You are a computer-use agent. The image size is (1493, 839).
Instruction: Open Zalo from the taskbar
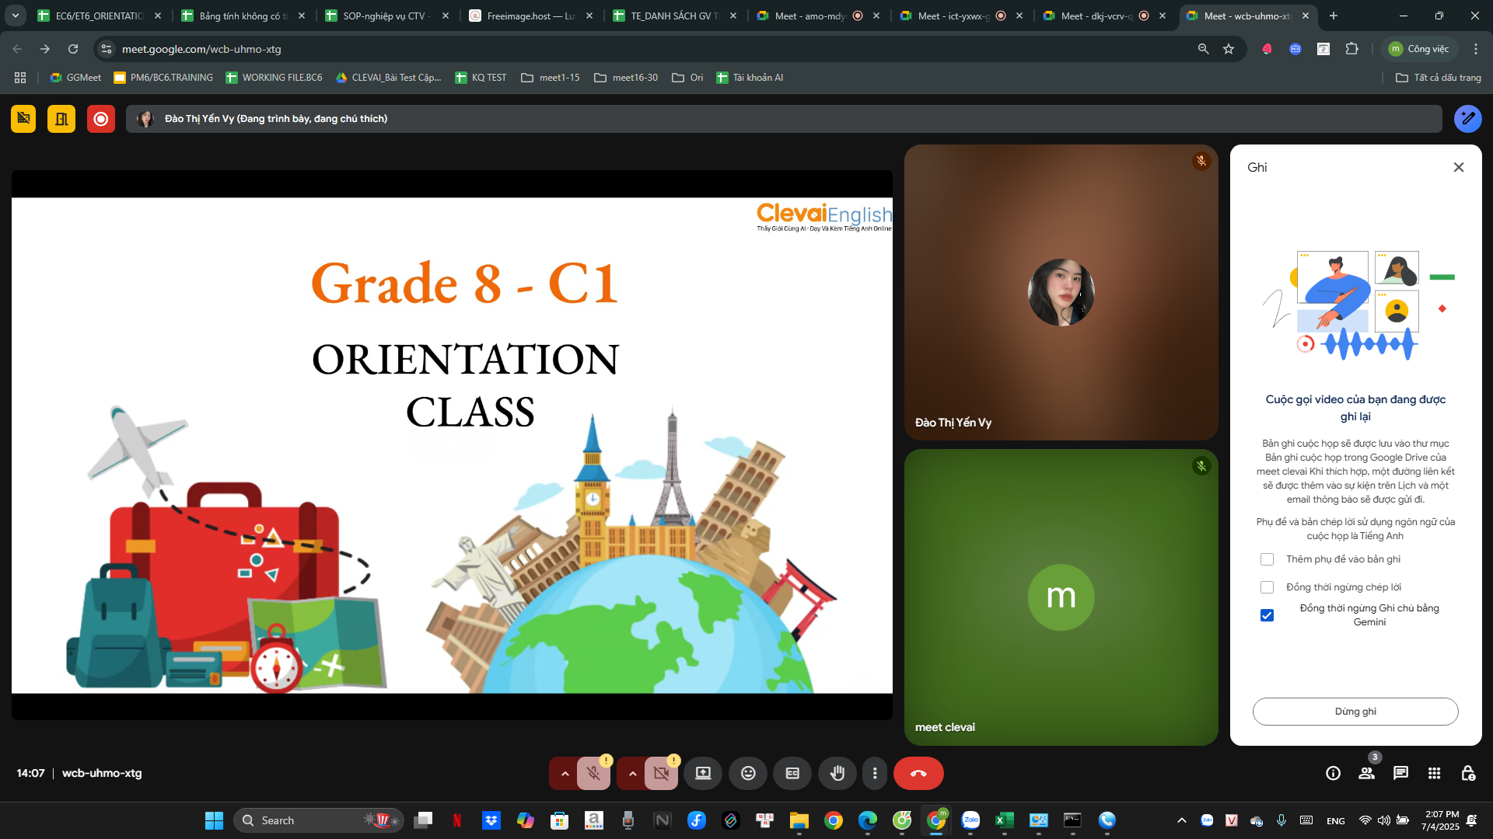(x=970, y=820)
